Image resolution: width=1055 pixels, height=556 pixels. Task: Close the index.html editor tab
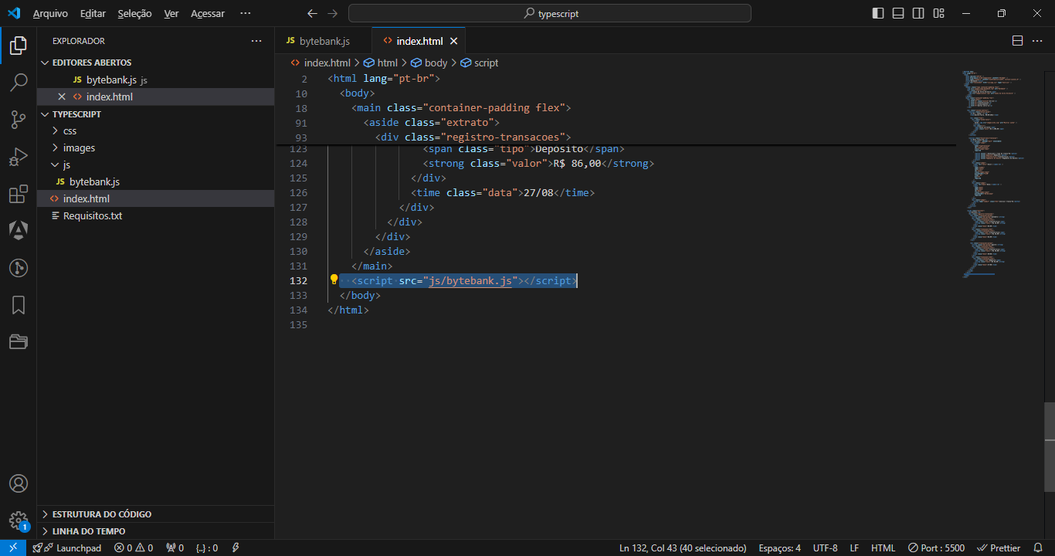point(454,41)
